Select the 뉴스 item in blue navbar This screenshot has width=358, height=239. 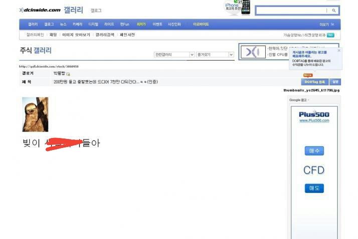(x=63, y=24)
